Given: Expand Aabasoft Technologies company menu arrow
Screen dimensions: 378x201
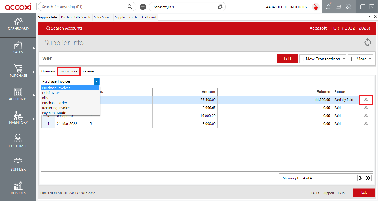Looking at the screenshot, I should [309, 7].
